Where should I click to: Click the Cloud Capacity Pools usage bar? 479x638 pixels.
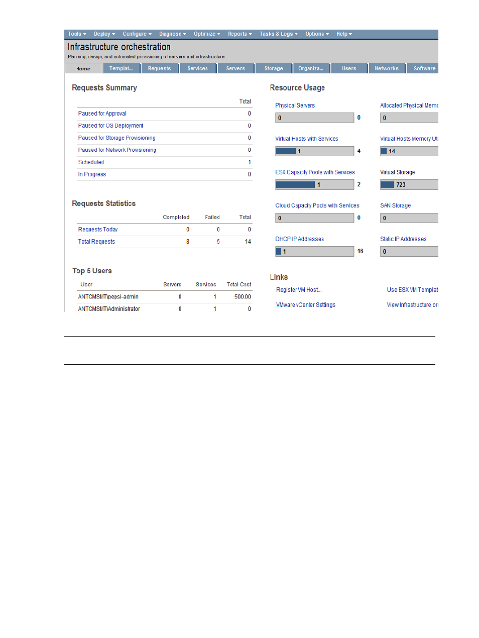point(315,218)
